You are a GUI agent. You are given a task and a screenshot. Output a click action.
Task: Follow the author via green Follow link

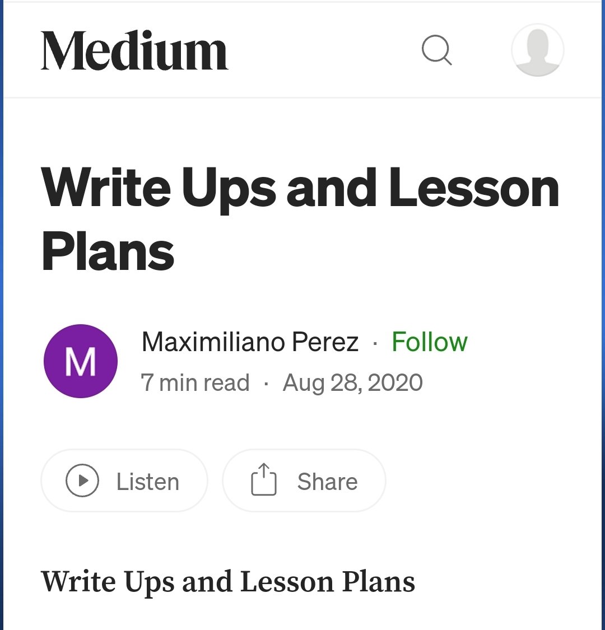pos(430,342)
